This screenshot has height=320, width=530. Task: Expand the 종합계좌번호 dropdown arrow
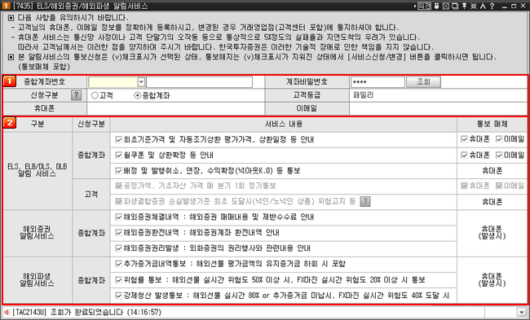(x=141, y=82)
